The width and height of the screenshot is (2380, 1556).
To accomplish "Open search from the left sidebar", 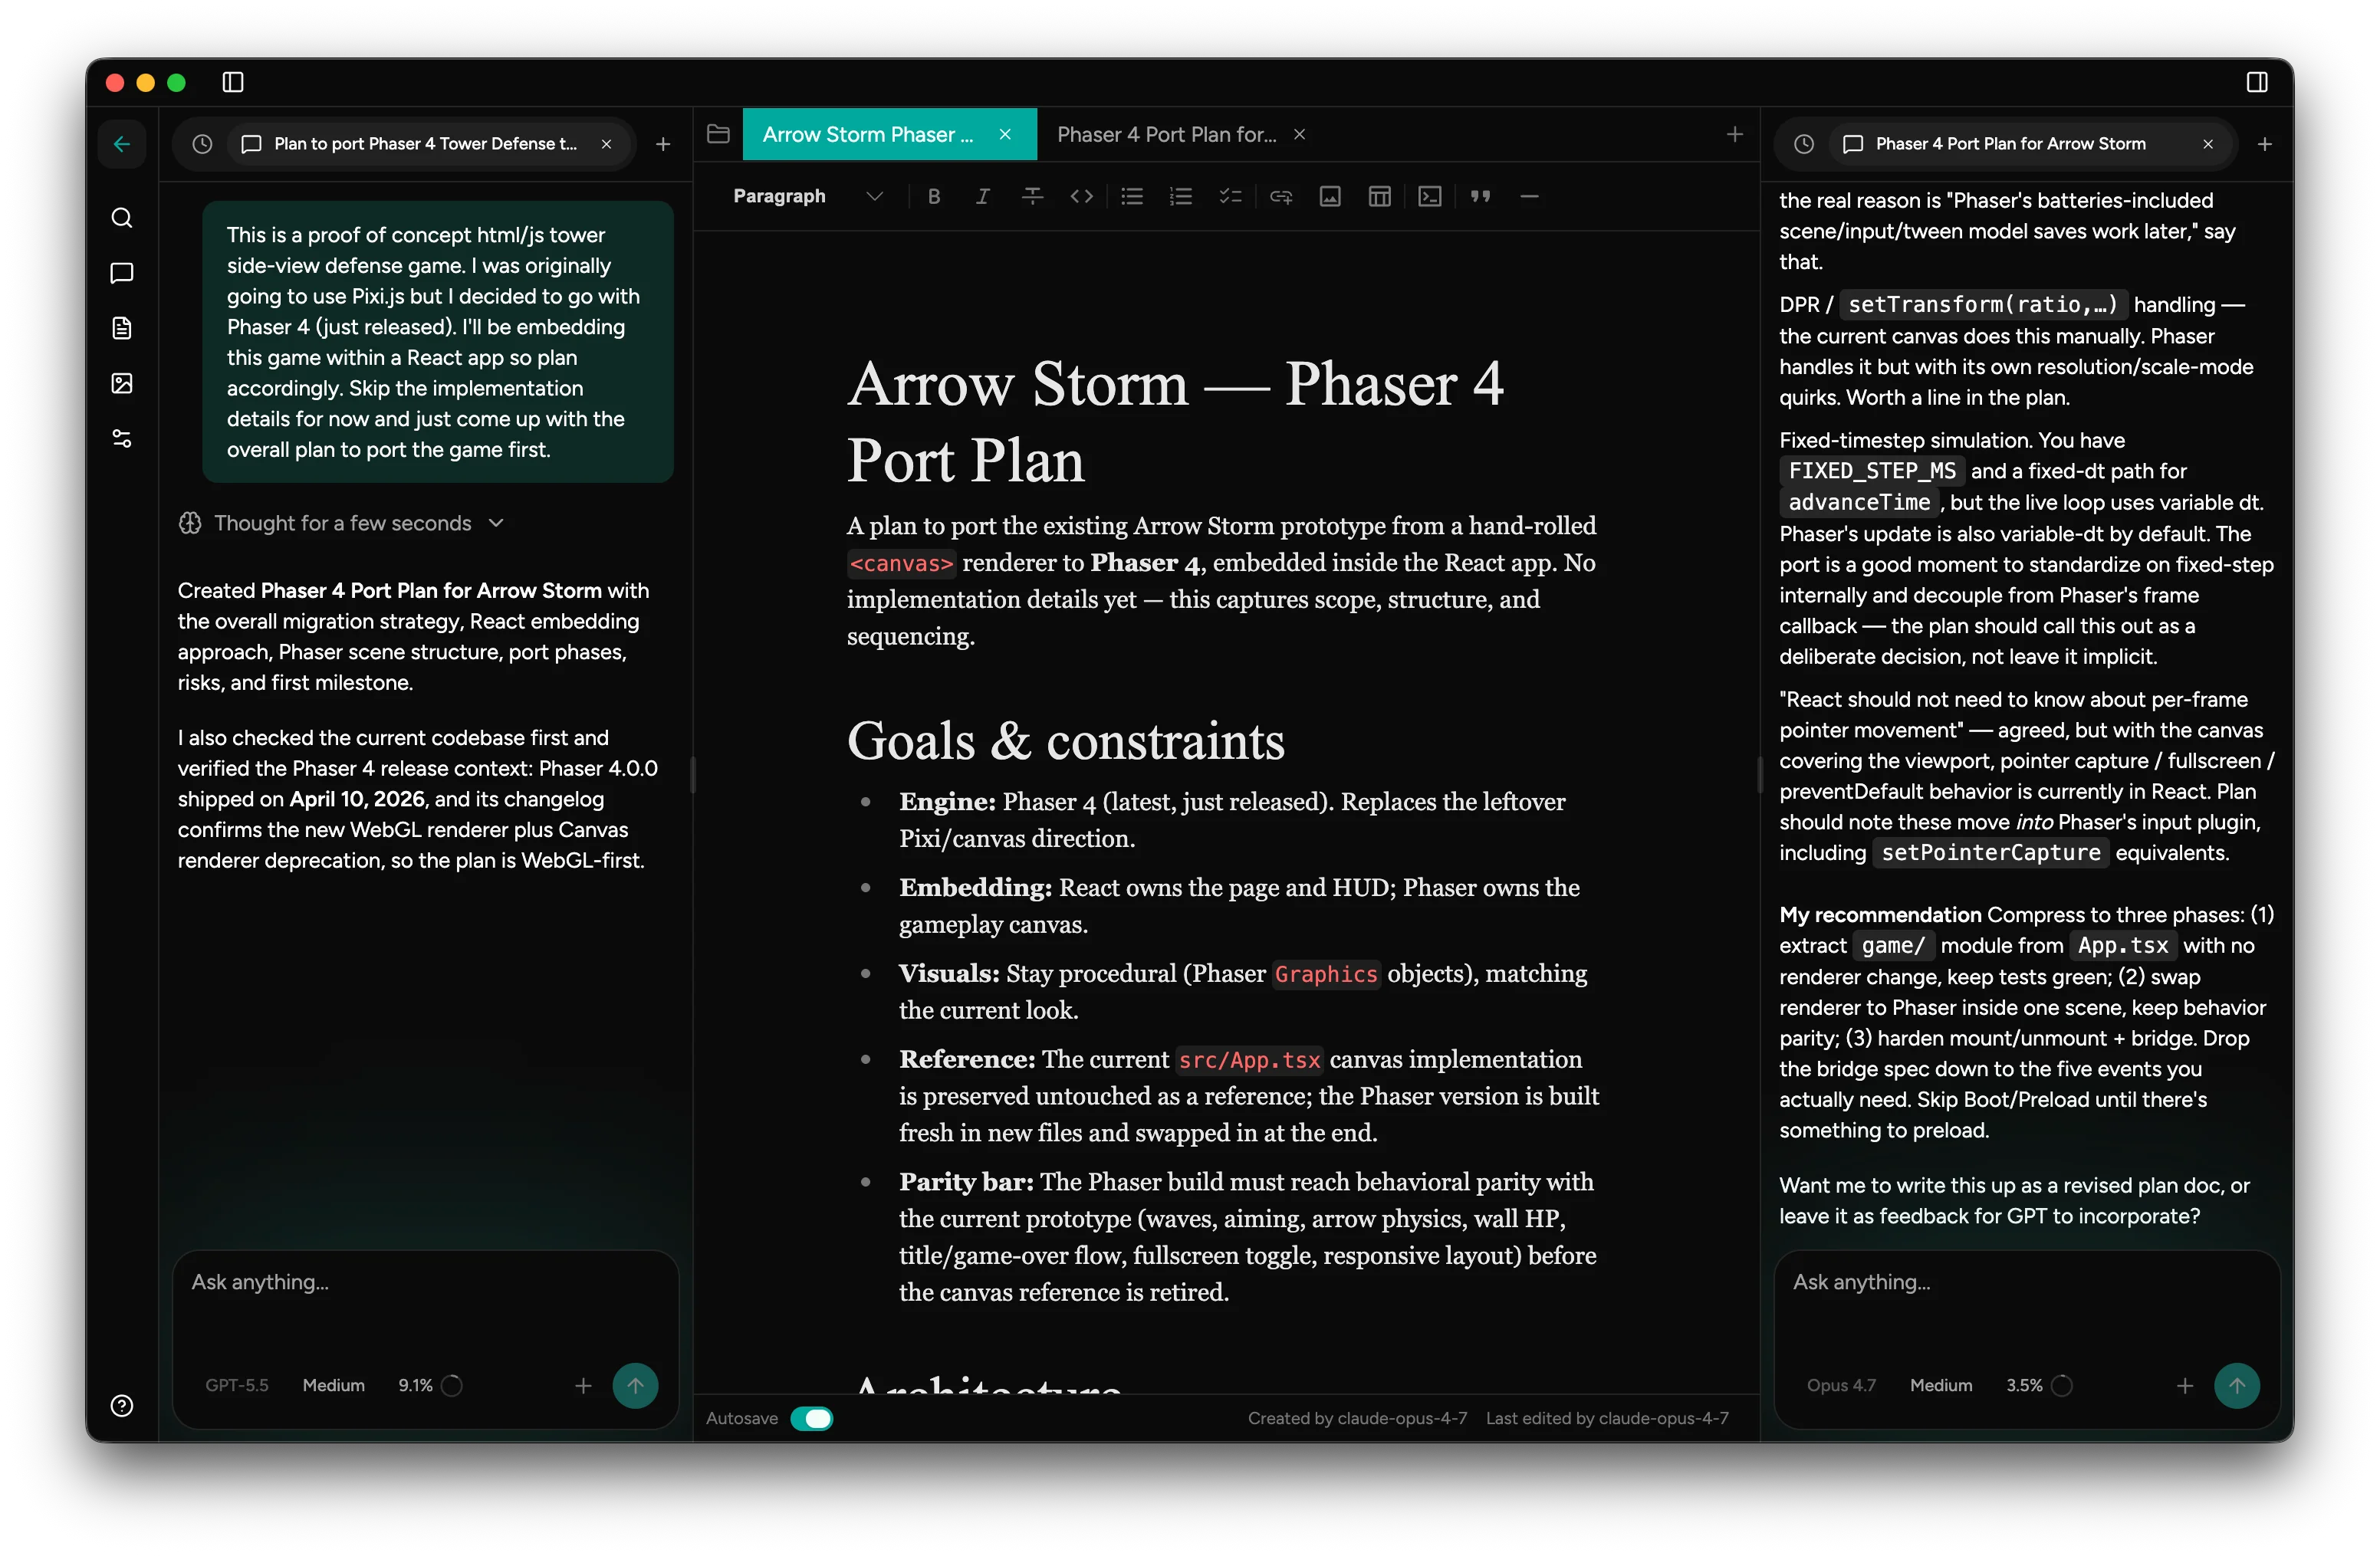I will (122, 218).
